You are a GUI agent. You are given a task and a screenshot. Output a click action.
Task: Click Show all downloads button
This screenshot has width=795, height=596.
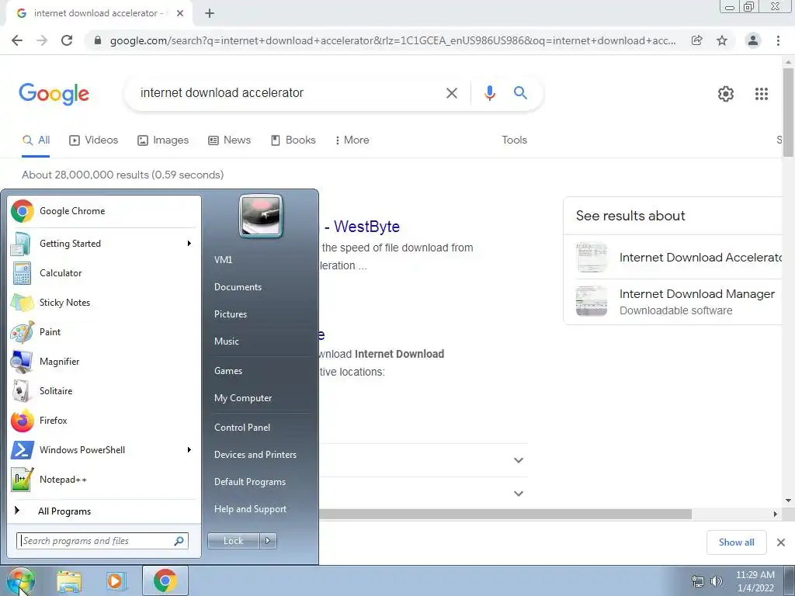[x=736, y=542]
